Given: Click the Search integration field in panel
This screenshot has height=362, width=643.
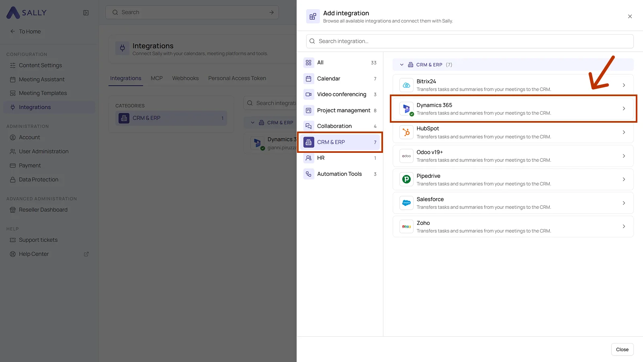Looking at the screenshot, I should (x=470, y=41).
